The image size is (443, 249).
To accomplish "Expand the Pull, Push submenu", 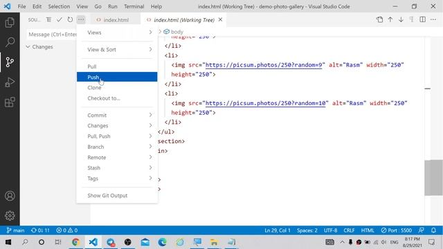I will point(117,136).
